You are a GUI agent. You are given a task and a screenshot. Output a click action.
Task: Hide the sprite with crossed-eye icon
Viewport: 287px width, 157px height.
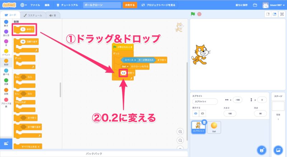click(203, 113)
